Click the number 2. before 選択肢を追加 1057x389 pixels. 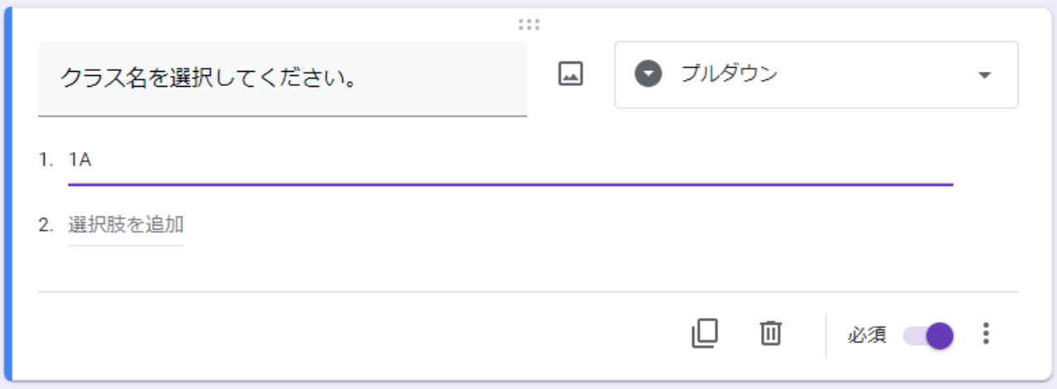[x=45, y=225]
